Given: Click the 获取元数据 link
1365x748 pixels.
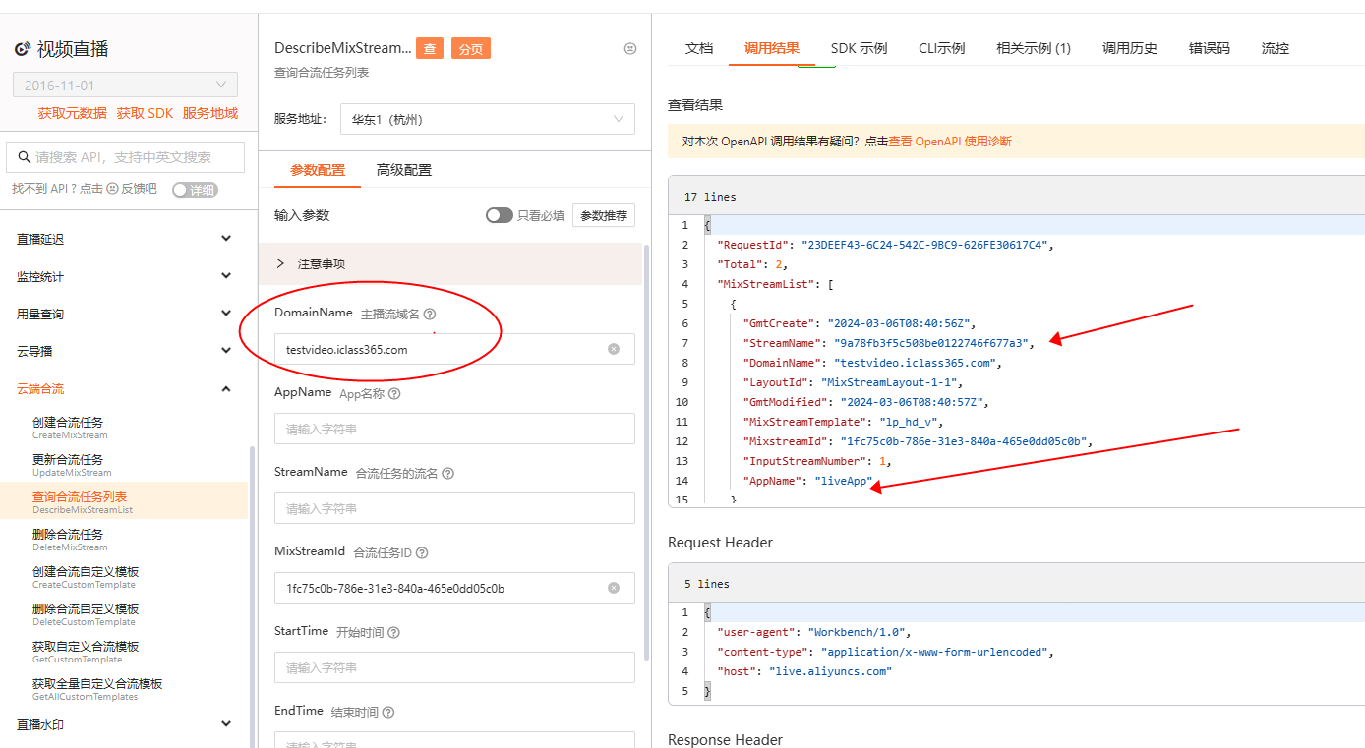Looking at the screenshot, I should pyautogui.click(x=73, y=113).
